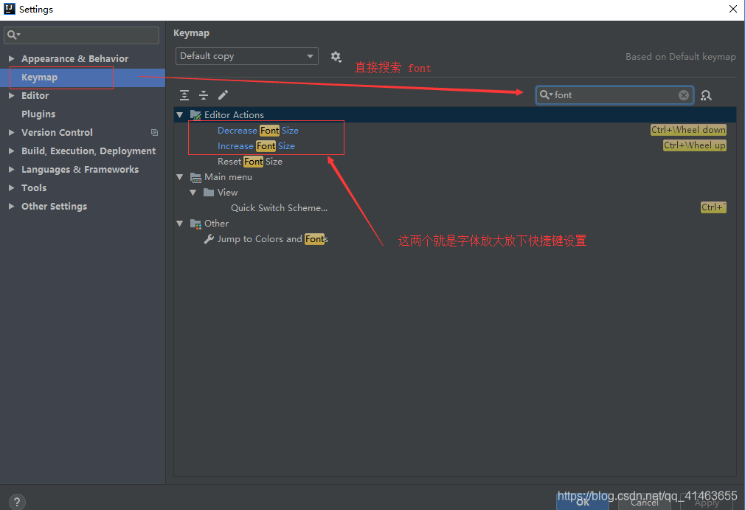Collapse the Editor Actions tree node

[180, 115]
